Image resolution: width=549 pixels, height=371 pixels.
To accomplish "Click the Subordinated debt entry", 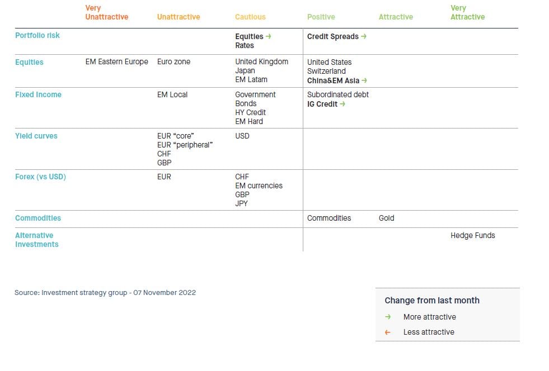I will [x=337, y=95].
